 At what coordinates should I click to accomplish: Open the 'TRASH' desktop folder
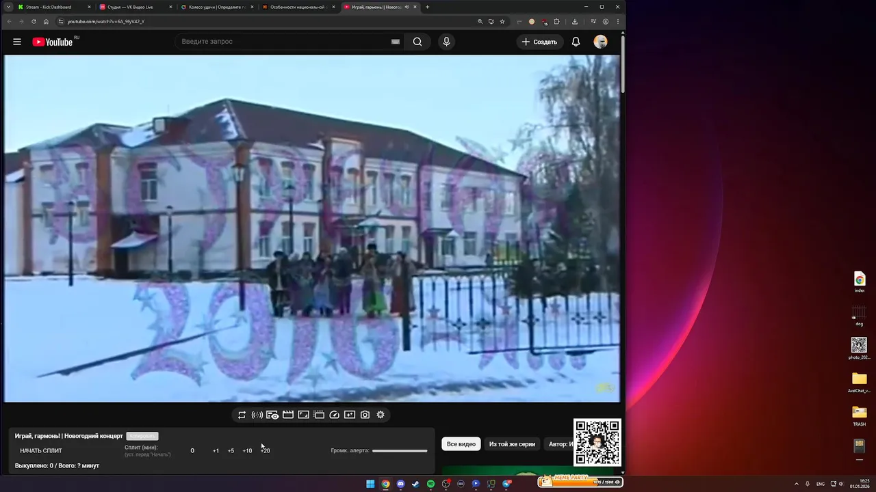pyautogui.click(x=860, y=415)
